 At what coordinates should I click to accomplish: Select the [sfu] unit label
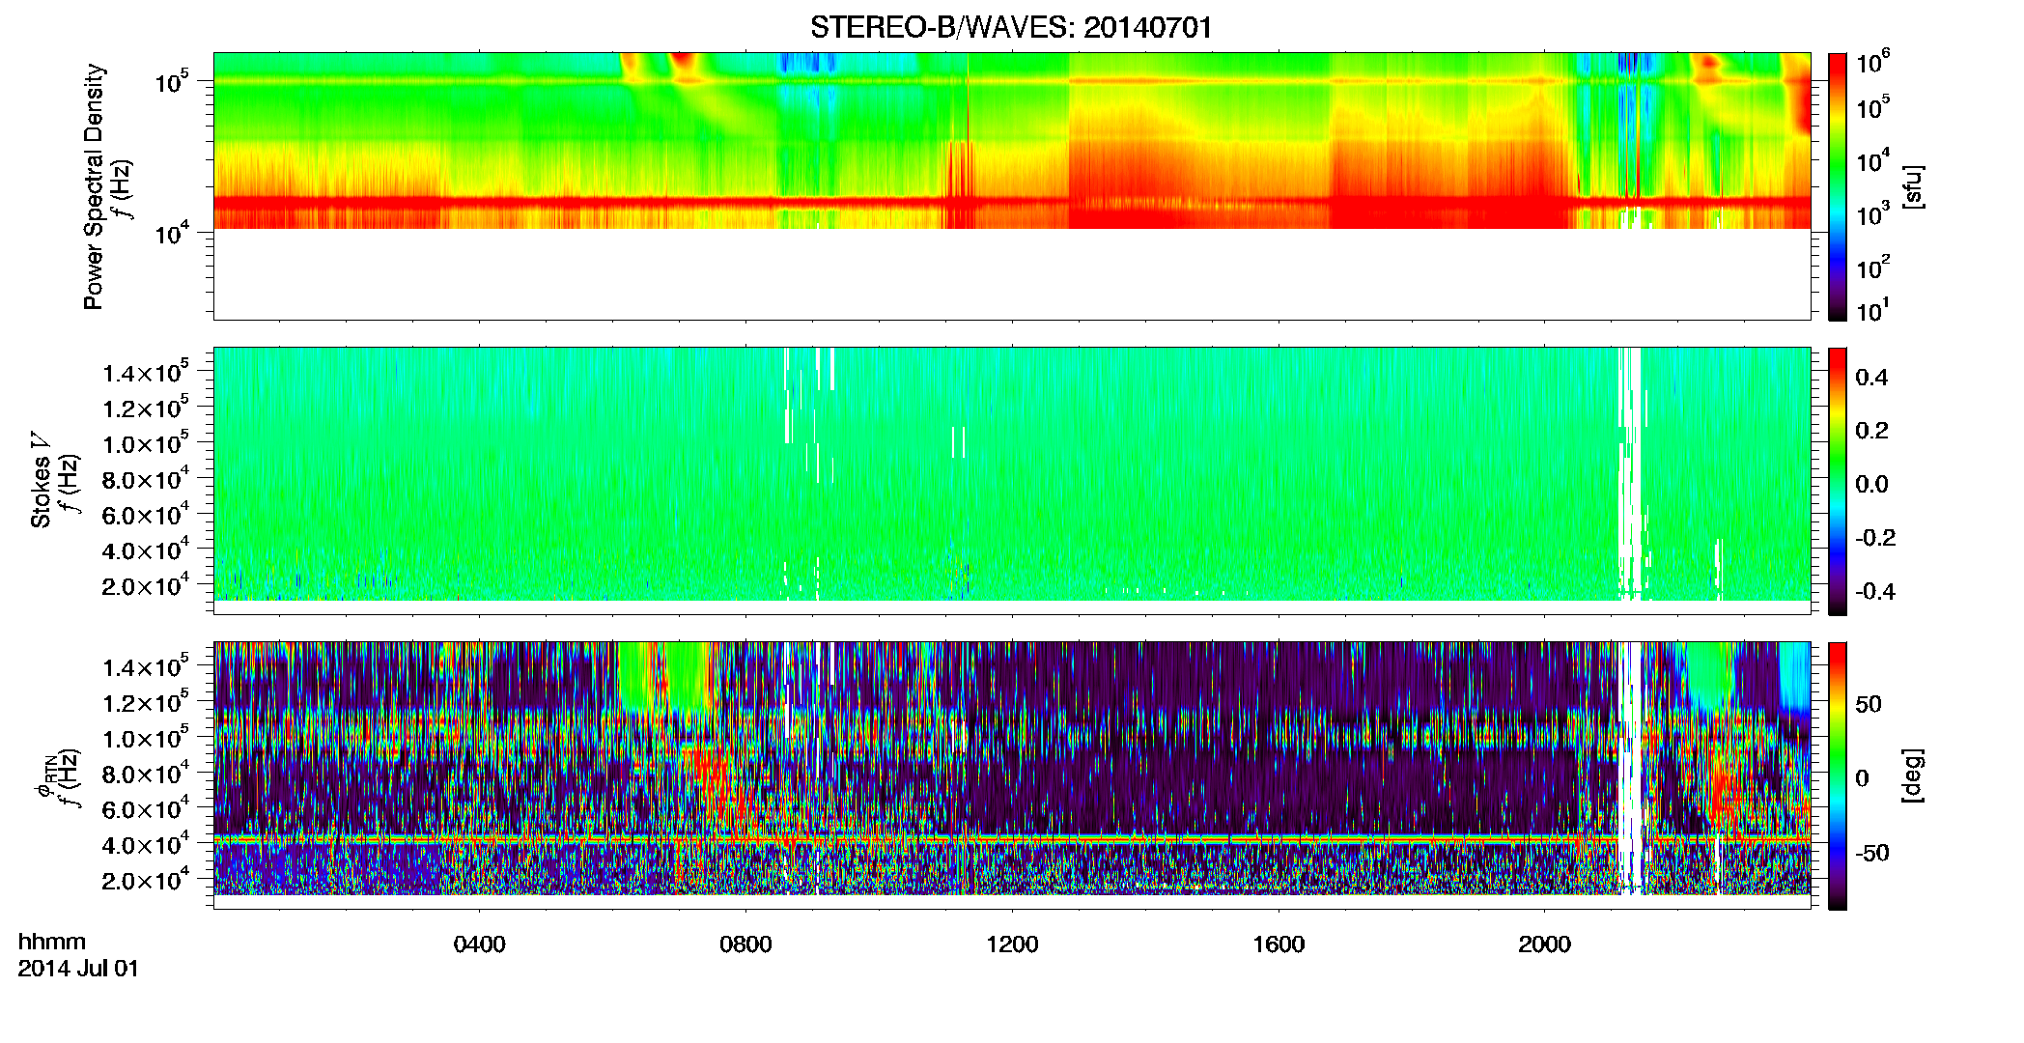1912,186
